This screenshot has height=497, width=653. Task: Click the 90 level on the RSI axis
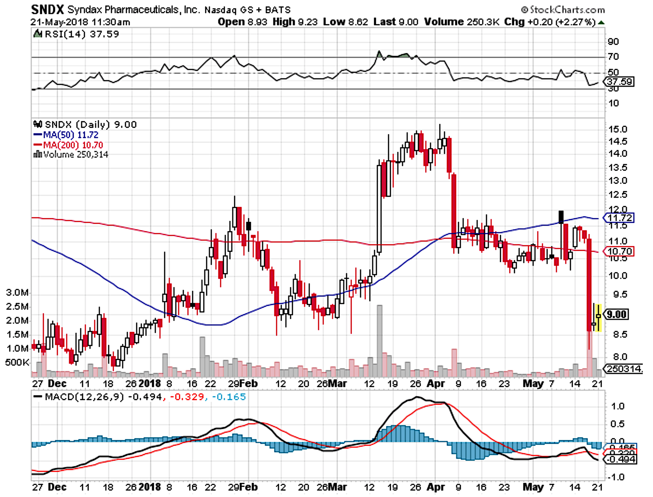613,41
